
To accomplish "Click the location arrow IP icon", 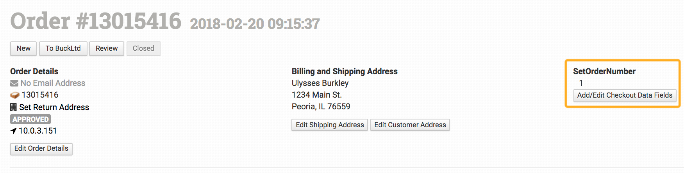I will pos(13,131).
